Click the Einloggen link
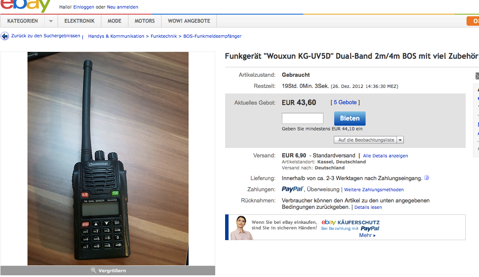The image size is (479, 277). 84,7
